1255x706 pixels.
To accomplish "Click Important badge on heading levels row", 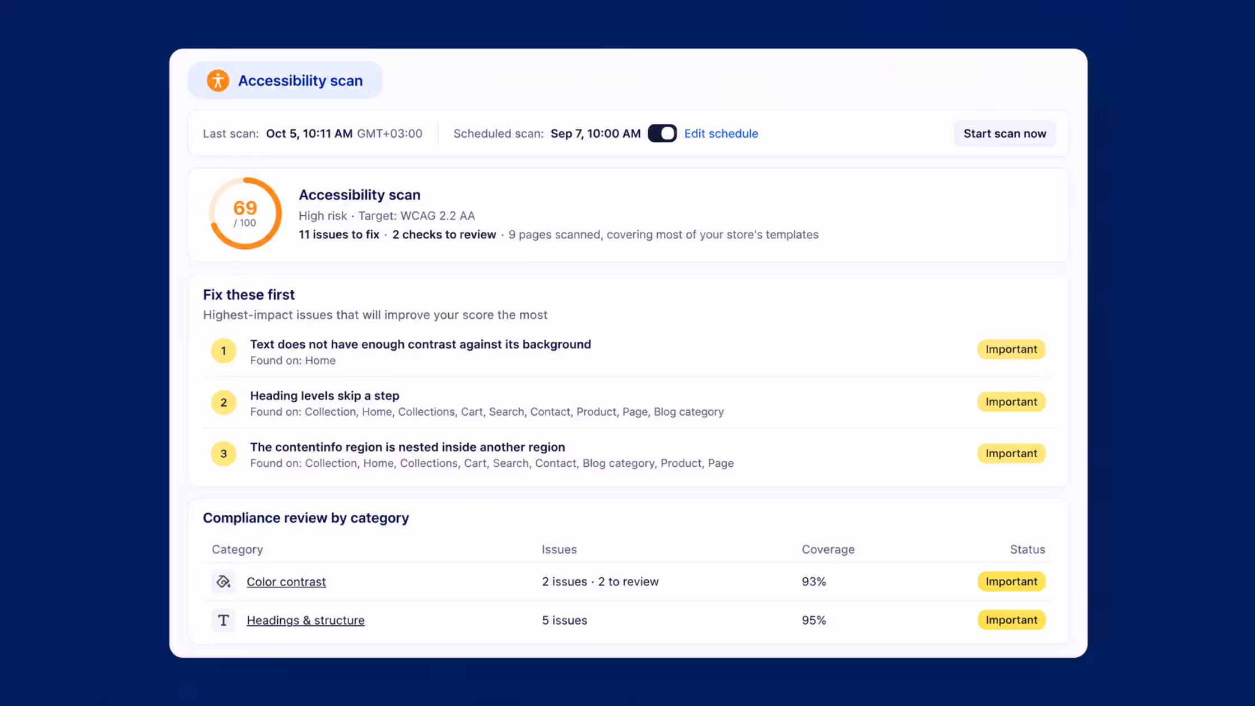I will [1011, 402].
